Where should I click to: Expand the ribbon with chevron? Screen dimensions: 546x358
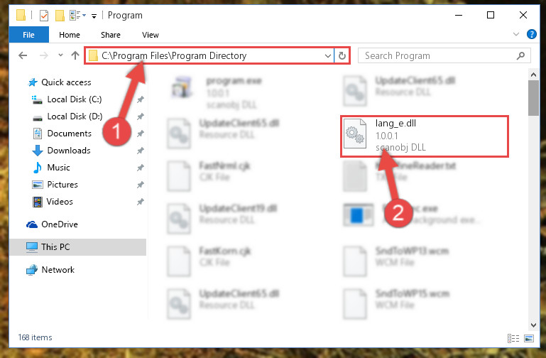pyautogui.click(x=516, y=34)
